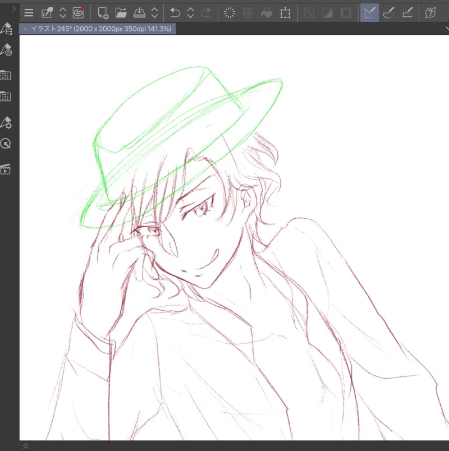This screenshot has width=449, height=451.
Task: Toggle Snap to Ruler (highlighted)
Action: pyautogui.click(x=369, y=13)
